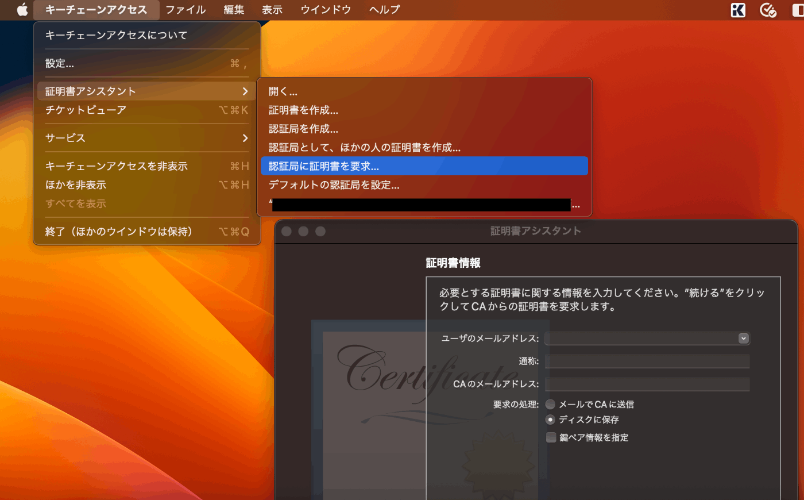
Task: Expand the 証明書アシスタント submenu
Action: [x=147, y=91]
